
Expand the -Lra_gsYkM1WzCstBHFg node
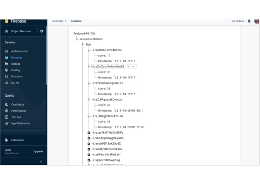click(89, 133)
